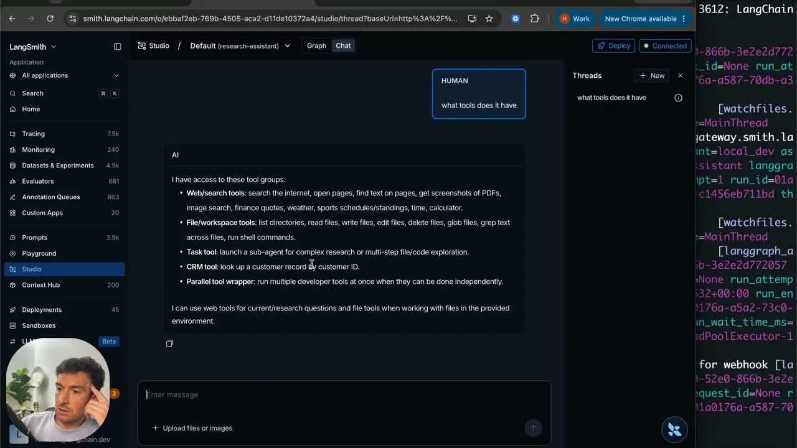Screen dimensions: 797x448
Task: Reload the page with refresh icon
Action: pyautogui.click(x=50, y=19)
